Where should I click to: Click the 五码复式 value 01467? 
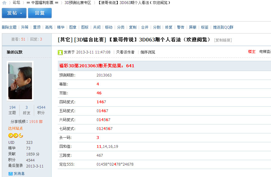102,111
